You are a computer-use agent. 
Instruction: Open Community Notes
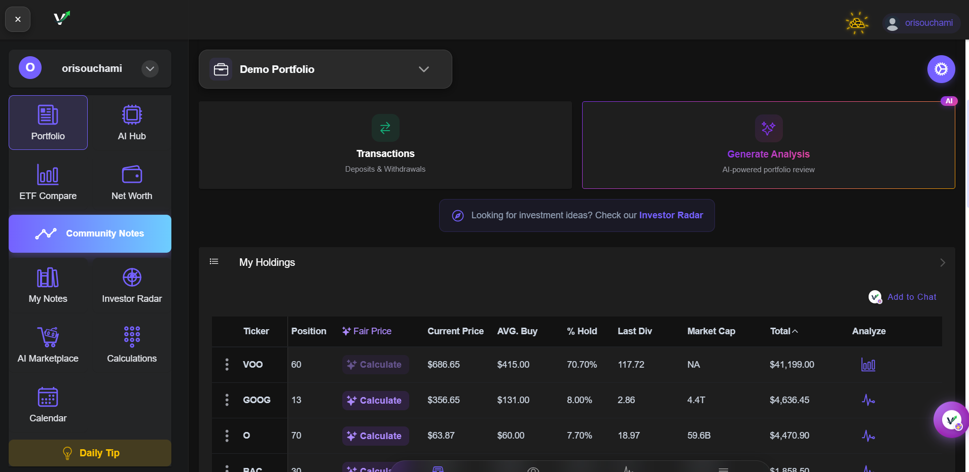click(x=90, y=233)
